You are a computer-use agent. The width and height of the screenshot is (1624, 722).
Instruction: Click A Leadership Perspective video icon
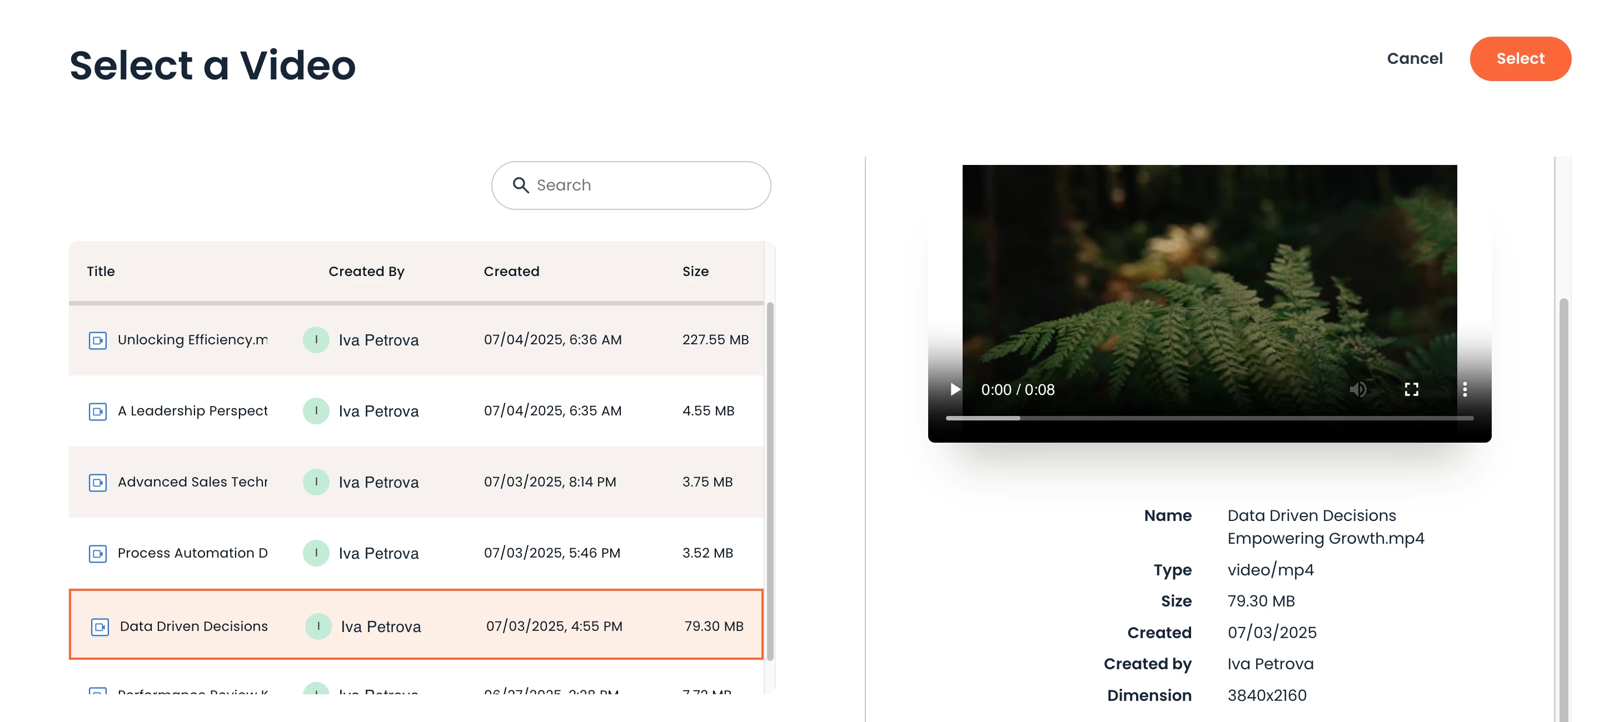pyautogui.click(x=98, y=412)
